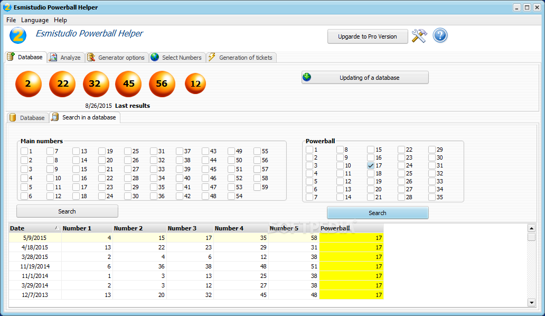Check Powerball number 24 checkbox
Viewport: 545px width, 316px height.
pos(401,165)
